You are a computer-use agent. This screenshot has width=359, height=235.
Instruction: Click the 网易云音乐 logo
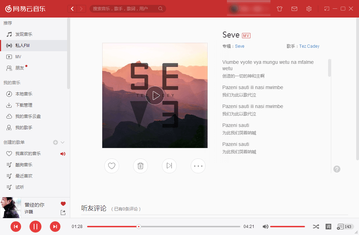click(x=25, y=9)
